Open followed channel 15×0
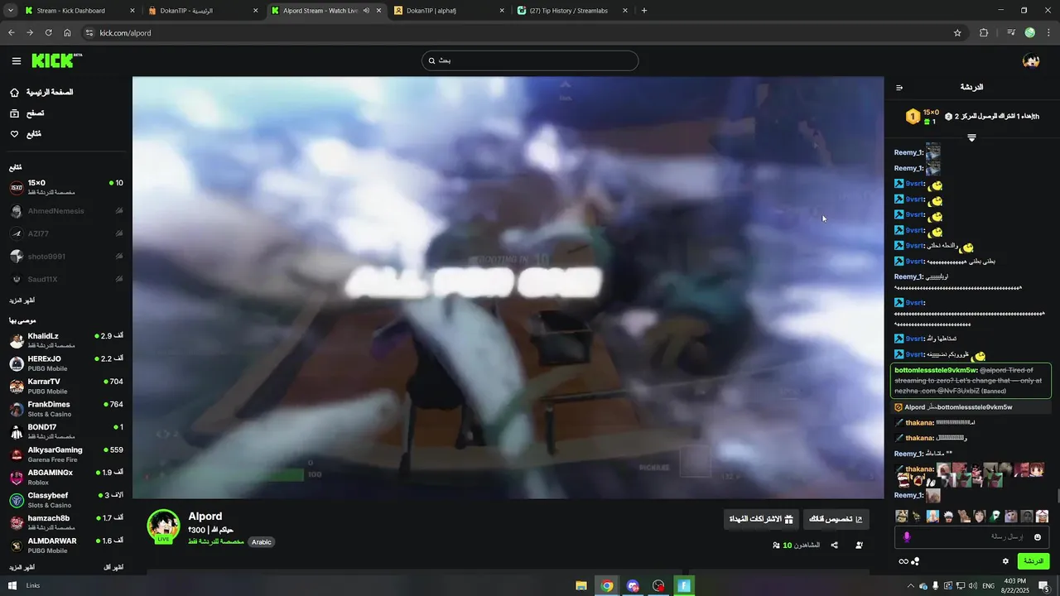This screenshot has width=1060, height=596. pos(66,187)
